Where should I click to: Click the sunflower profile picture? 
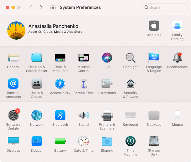(16, 31)
